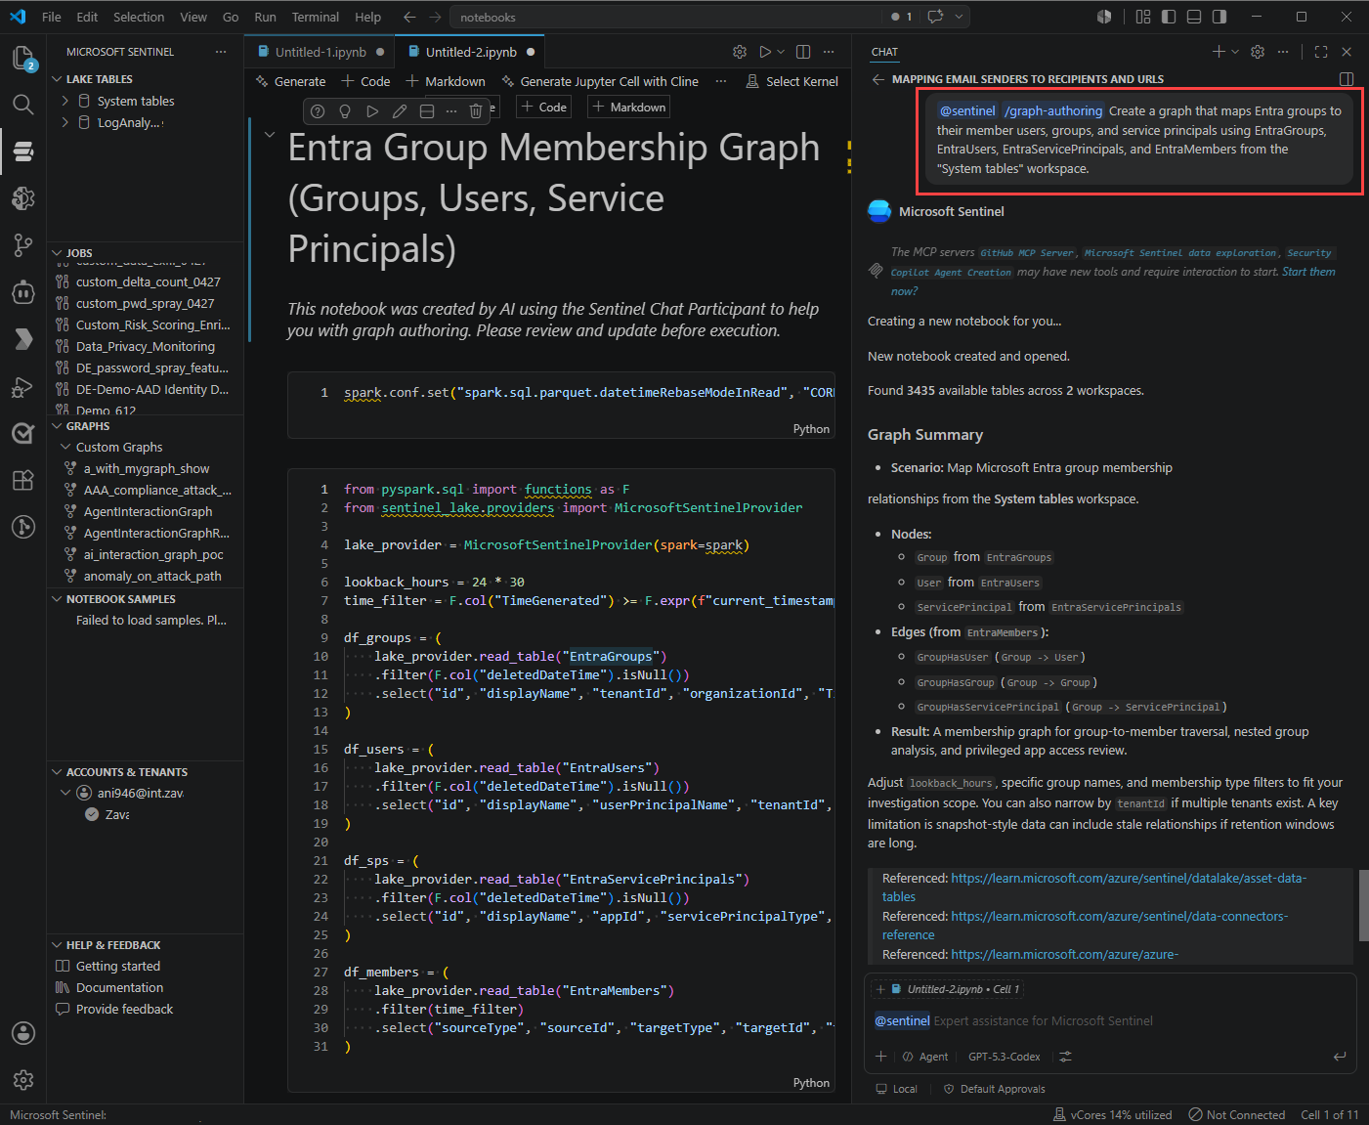Image resolution: width=1369 pixels, height=1125 pixels.
Task: Collapse the HELP & FEEDBACK section
Action: click(57, 945)
